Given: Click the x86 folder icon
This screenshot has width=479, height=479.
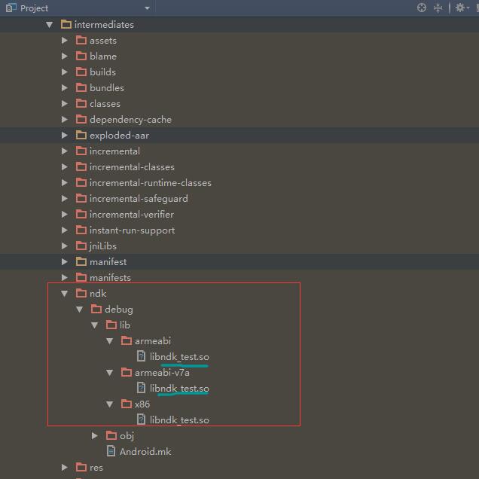Looking at the screenshot, I should (127, 404).
